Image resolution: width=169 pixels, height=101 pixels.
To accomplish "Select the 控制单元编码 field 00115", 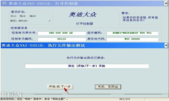I will [62, 39].
